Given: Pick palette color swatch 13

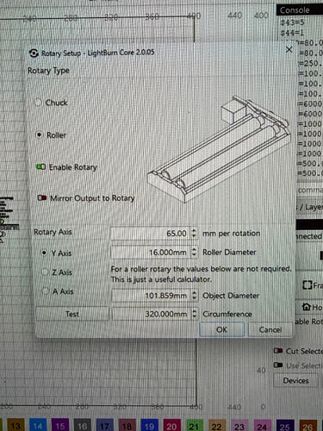Looking at the screenshot, I should (16, 425).
